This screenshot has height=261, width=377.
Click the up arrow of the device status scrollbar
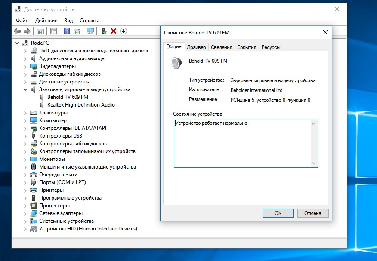tap(314, 123)
